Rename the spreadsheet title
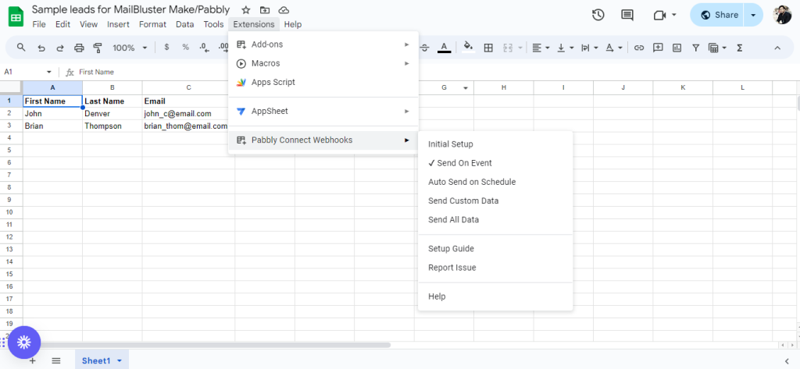The height and width of the screenshot is (369, 800). [x=130, y=9]
